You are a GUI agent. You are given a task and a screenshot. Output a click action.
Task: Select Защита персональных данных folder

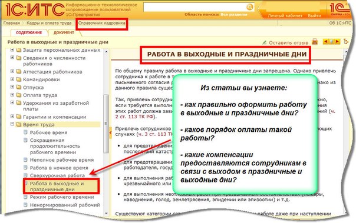coord(61,50)
